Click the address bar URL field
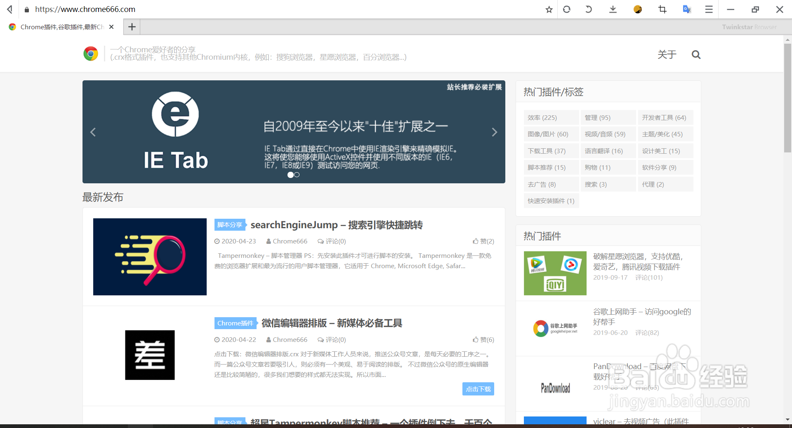The width and height of the screenshot is (792, 428). pos(280,9)
